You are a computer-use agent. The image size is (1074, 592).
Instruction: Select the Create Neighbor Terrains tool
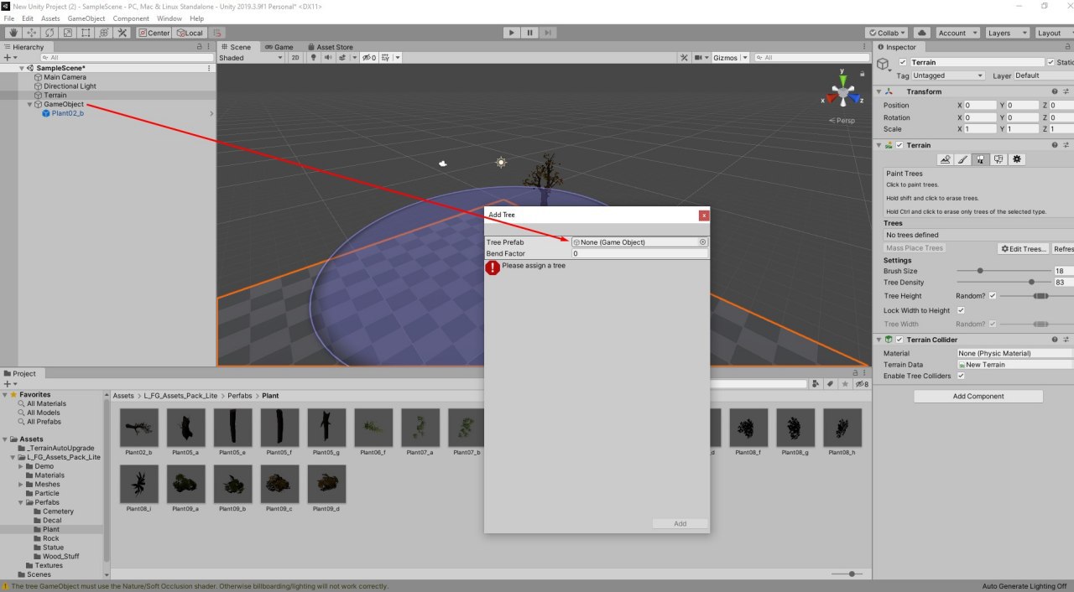(945, 159)
